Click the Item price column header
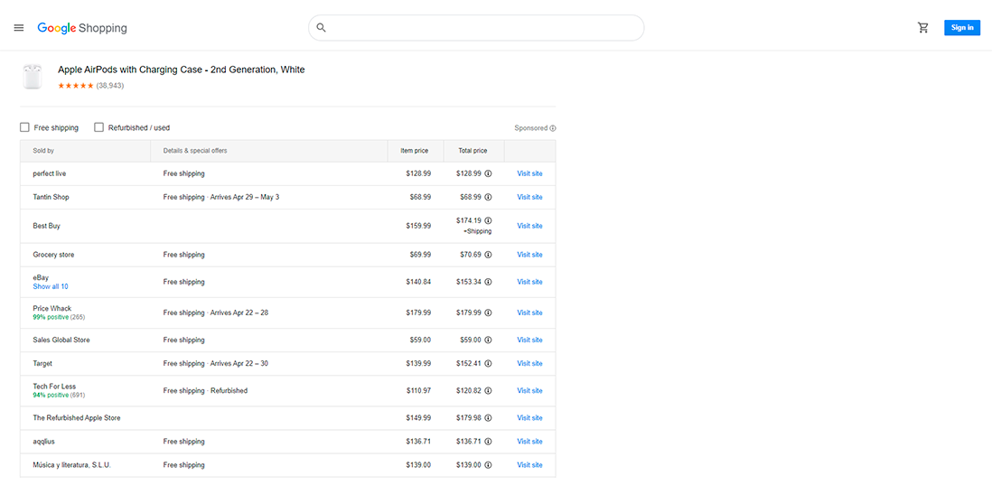 tap(415, 151)
